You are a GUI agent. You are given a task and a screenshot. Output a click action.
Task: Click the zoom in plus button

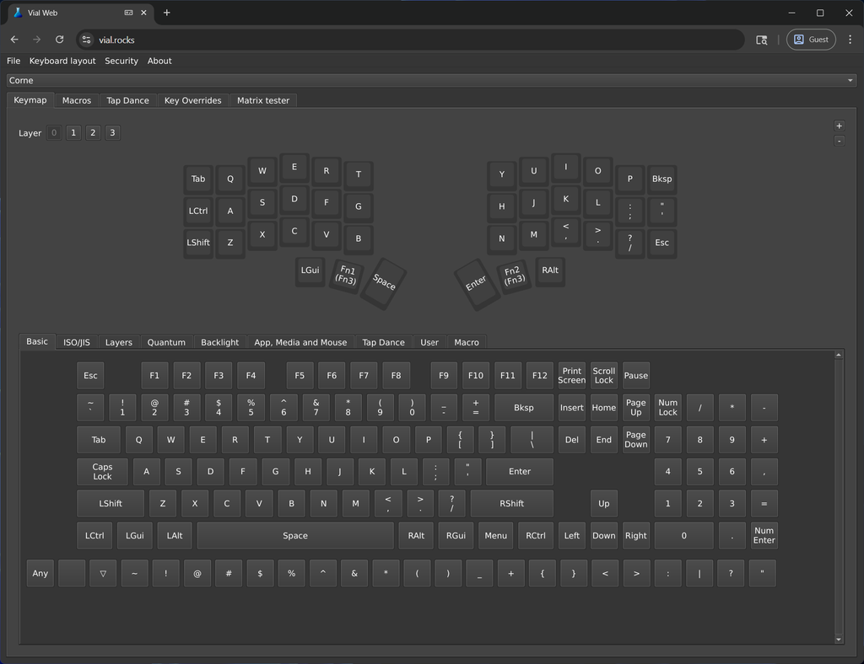point(839,126)
